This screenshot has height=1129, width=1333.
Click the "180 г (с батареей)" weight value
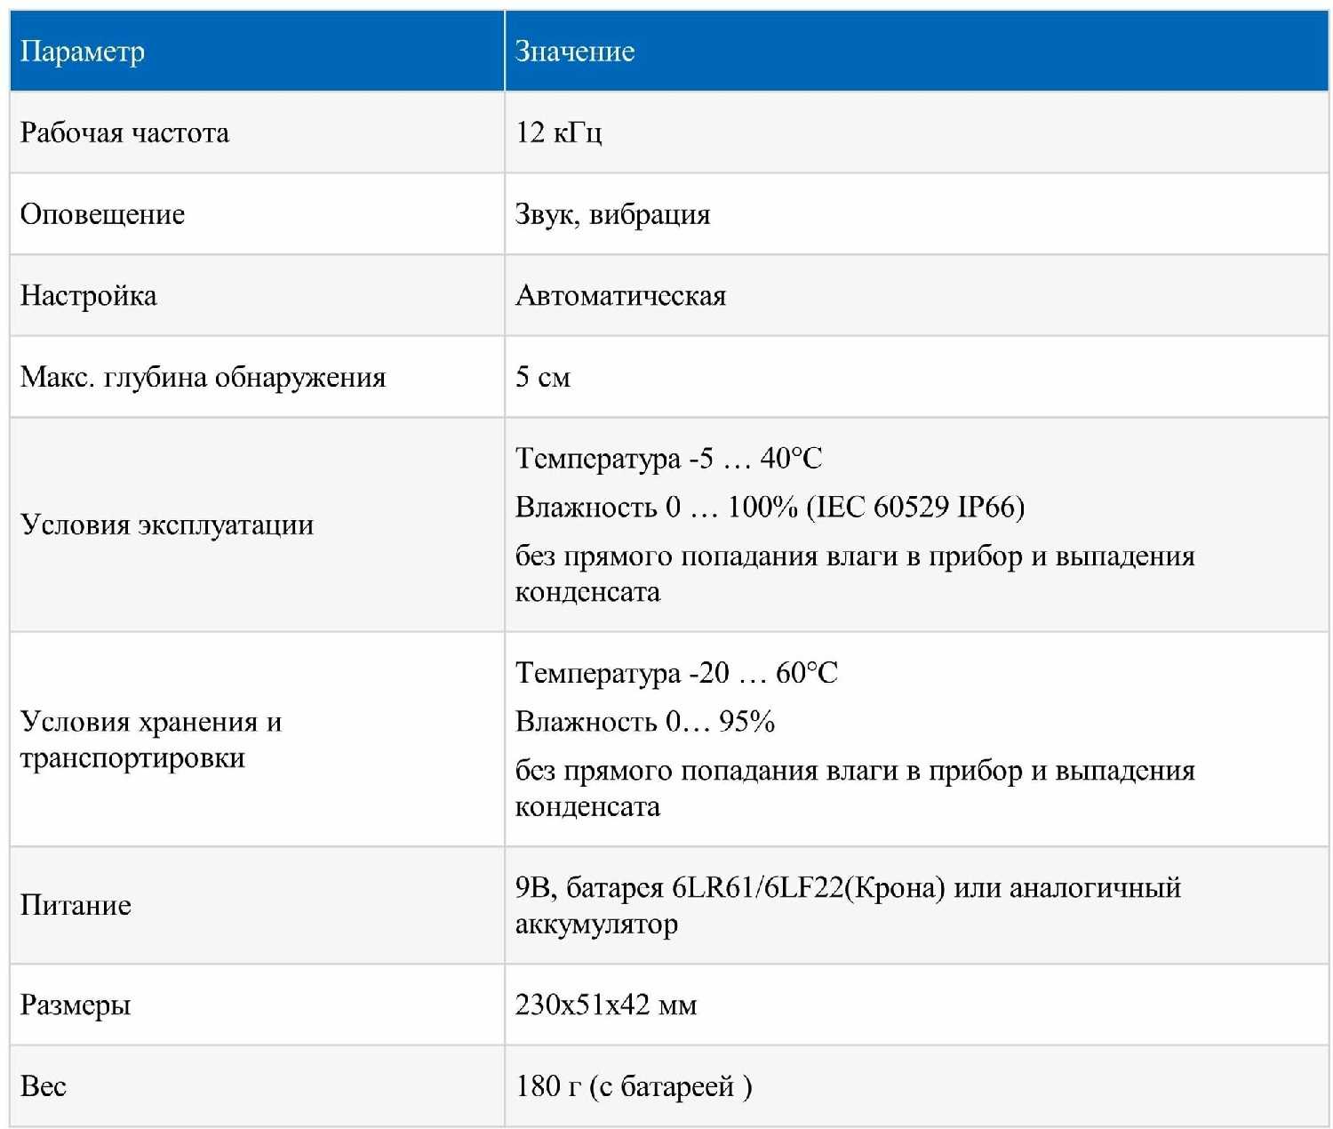coord(633,1086)
